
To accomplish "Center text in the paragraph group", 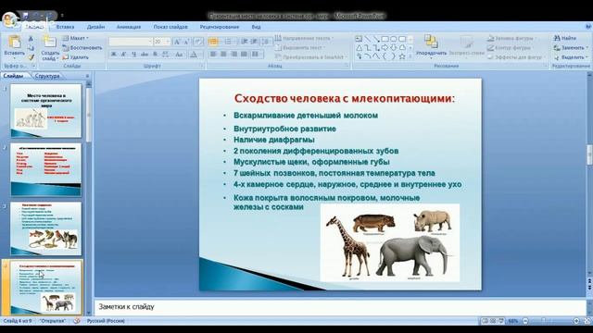I will click(223, 55).
